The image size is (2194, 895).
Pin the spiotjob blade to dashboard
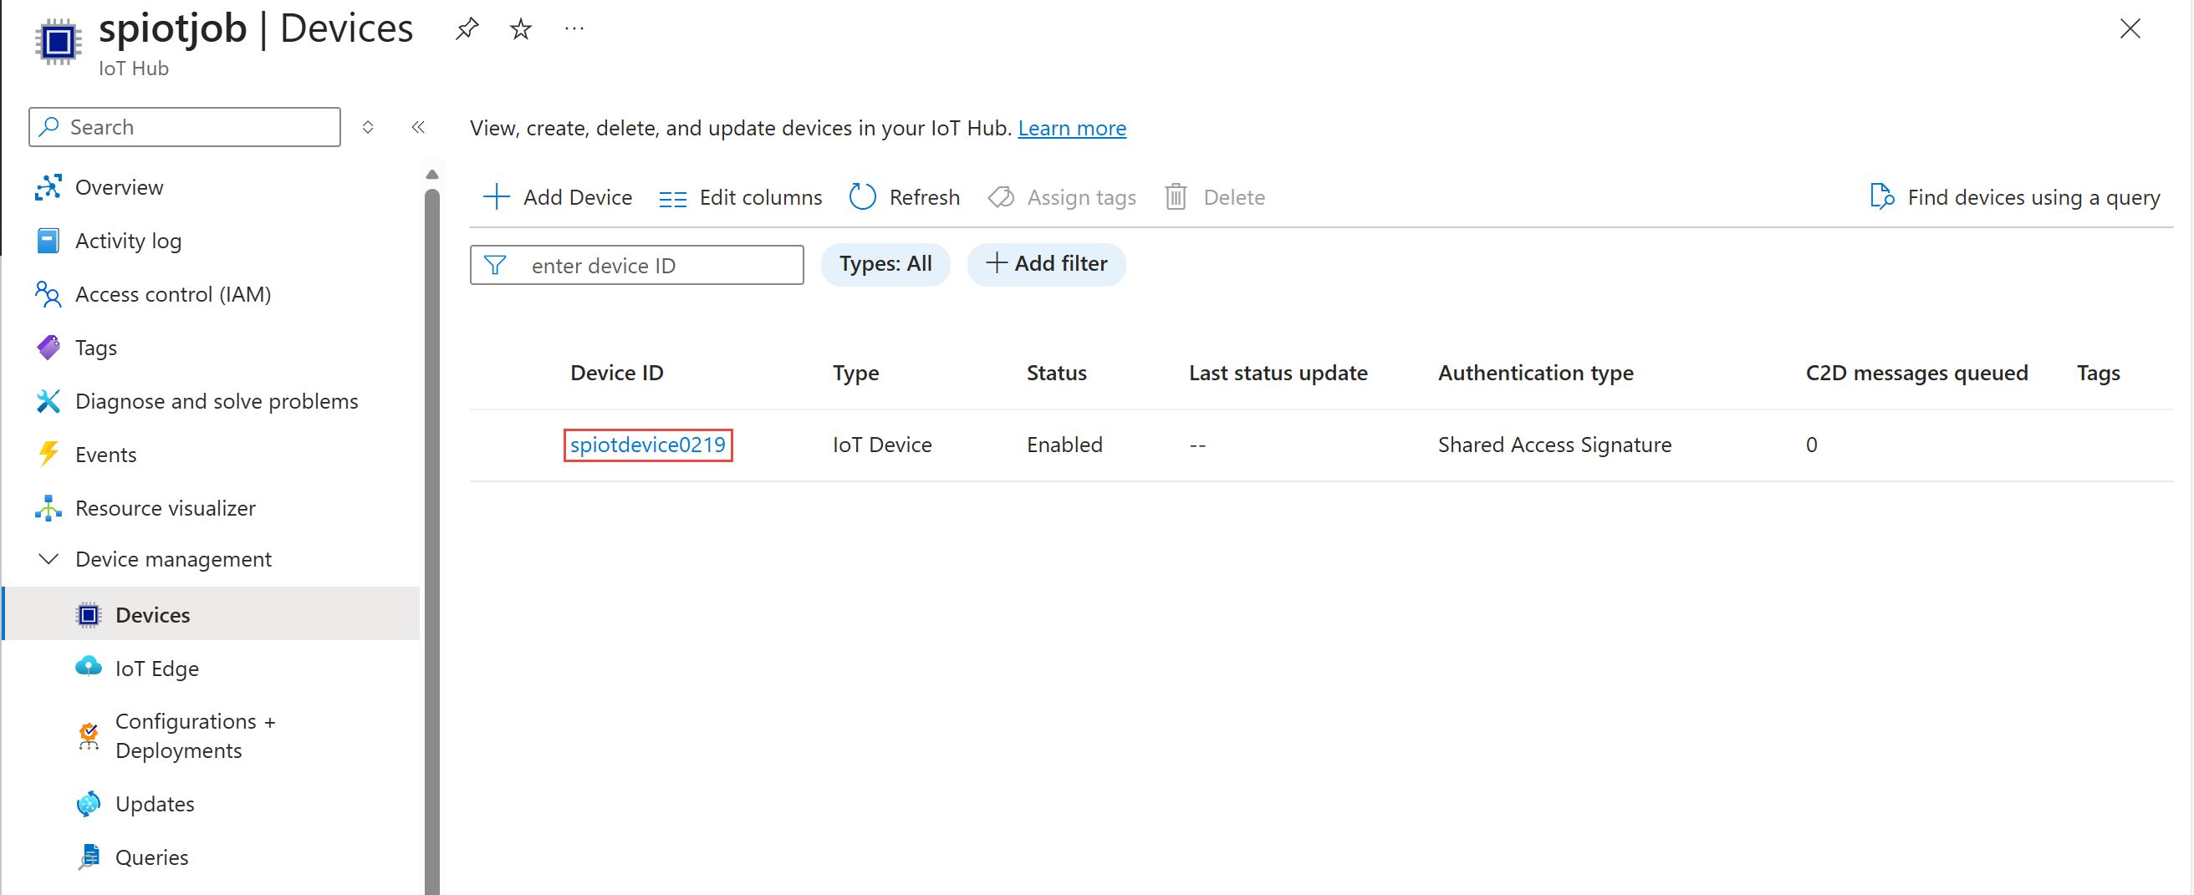click(466, 30)
